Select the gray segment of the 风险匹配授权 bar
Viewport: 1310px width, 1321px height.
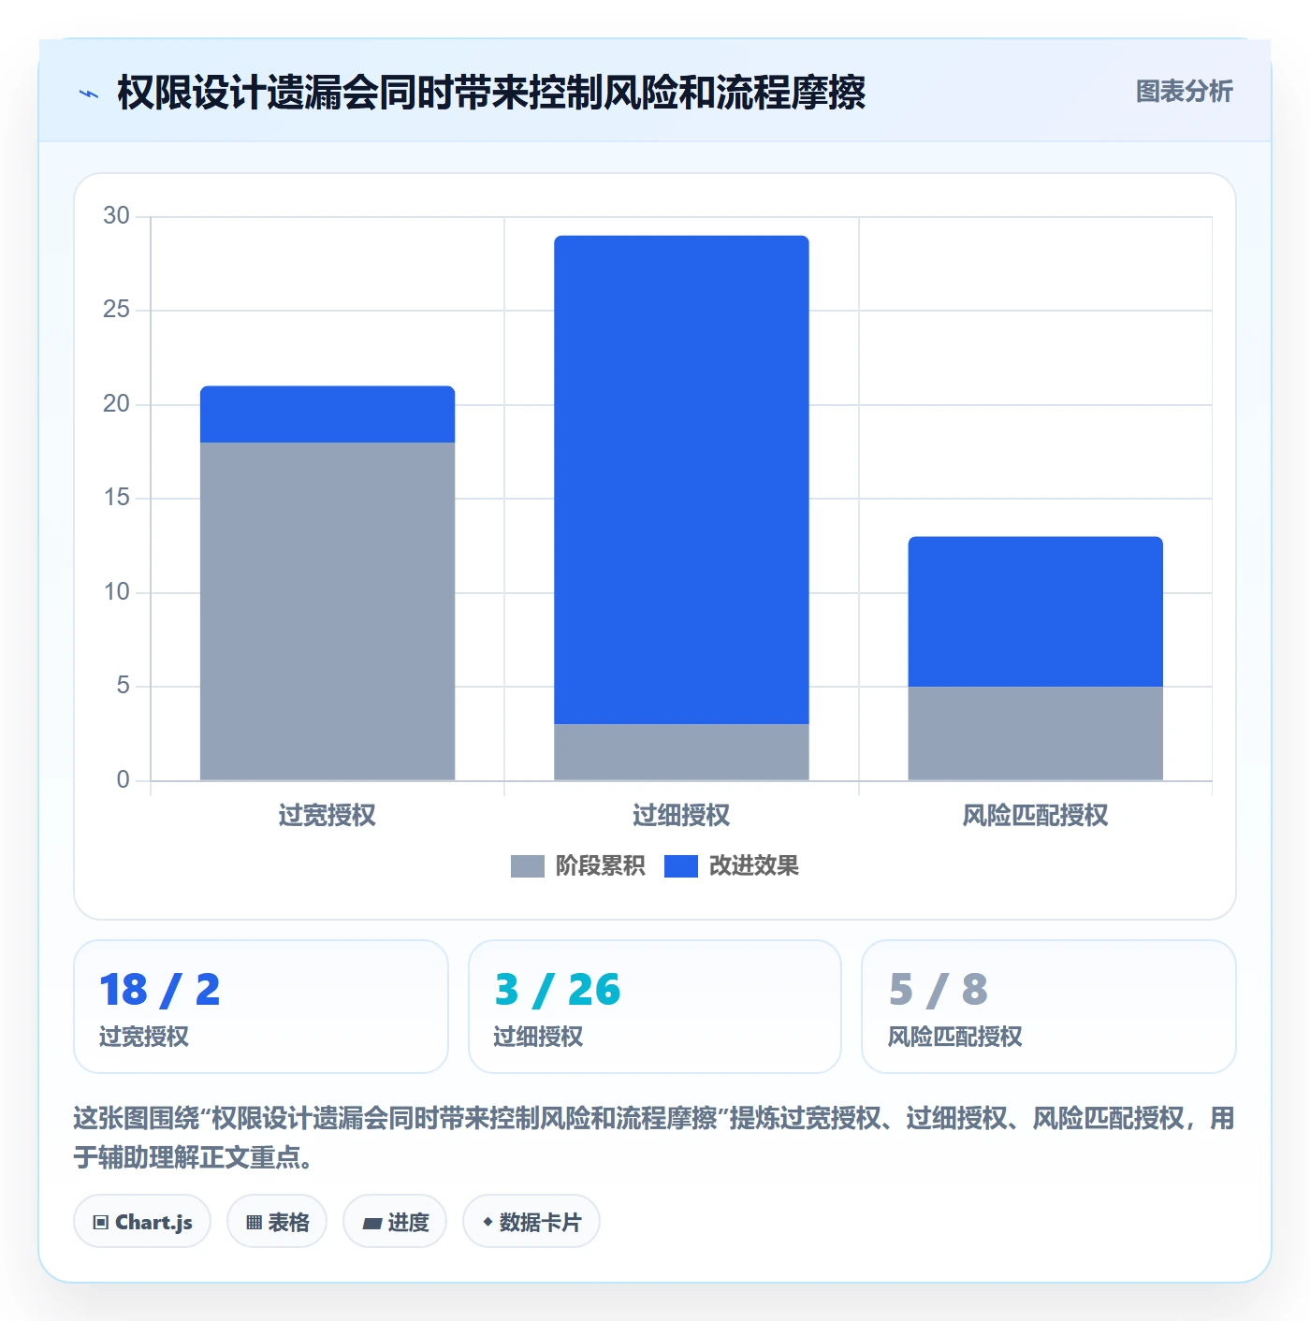tap(1035, 733)
